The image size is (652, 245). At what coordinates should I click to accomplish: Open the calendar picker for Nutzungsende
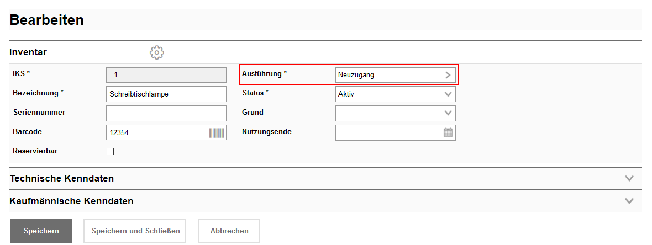point(448,132)
